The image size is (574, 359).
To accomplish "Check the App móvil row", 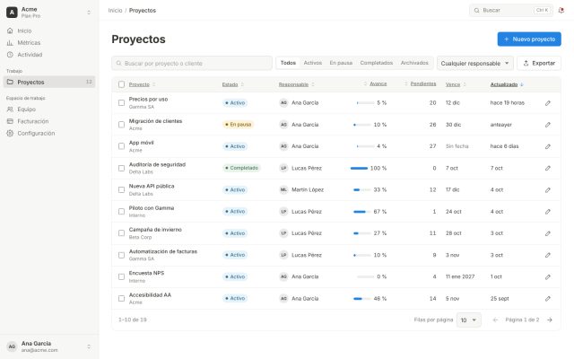I will click(122, 146).
